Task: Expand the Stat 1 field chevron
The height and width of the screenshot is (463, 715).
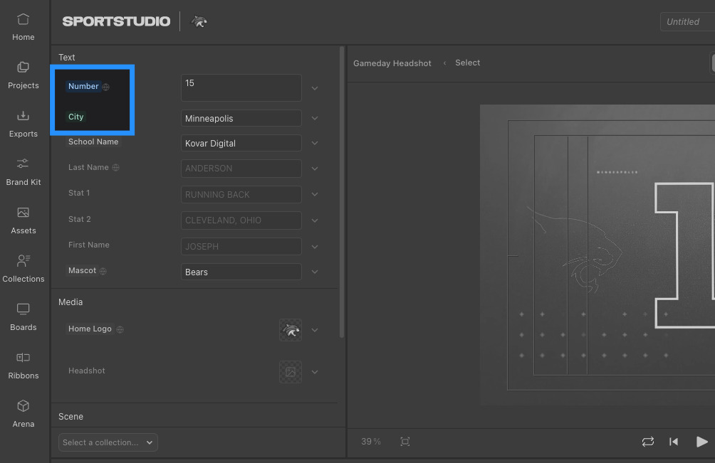Action: (315, 194)
